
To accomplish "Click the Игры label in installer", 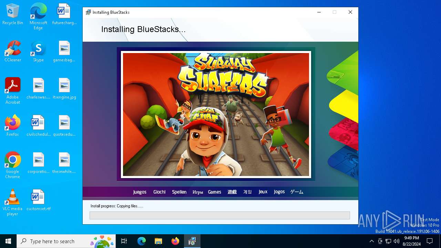I will point(198,192).
